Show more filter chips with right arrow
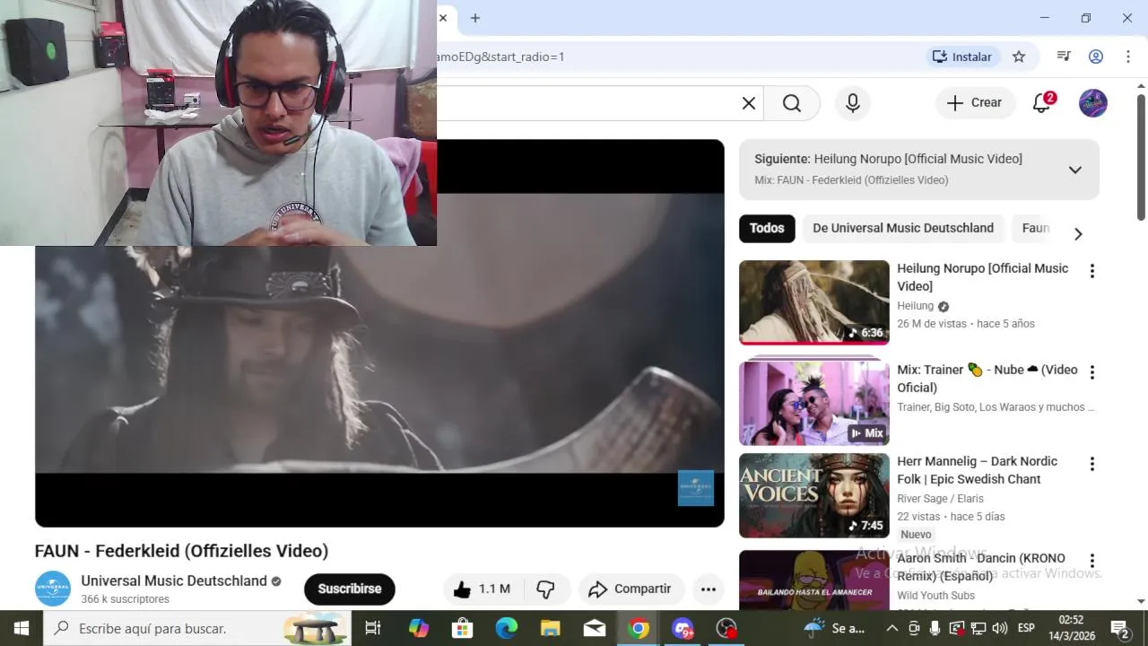1148x646 pixels. (1078, 233)
